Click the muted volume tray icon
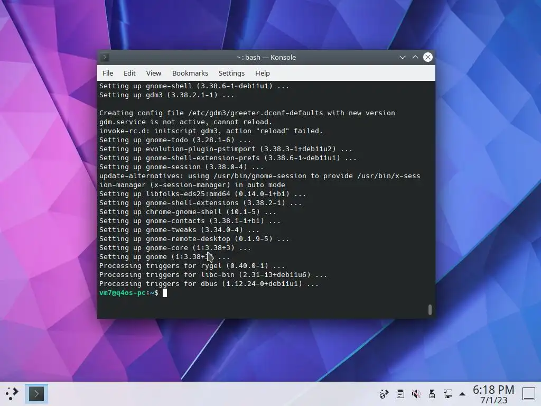Screen dimensions: 541x406 click(x=416, y=394)
